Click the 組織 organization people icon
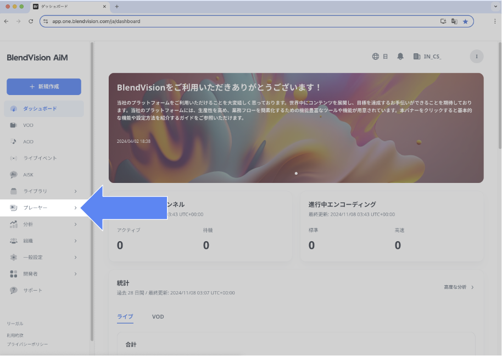Screen dimensions: 502x356 [13, 241]
